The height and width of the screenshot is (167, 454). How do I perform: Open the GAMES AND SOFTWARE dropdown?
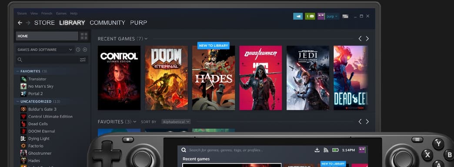tap(45, 50)
